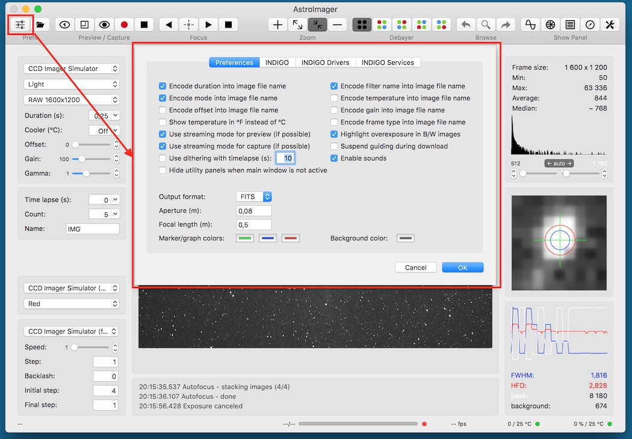Toggle Use streaming mode for preview
The height and width of the screenshot is (439, 632).
[163, 134]
